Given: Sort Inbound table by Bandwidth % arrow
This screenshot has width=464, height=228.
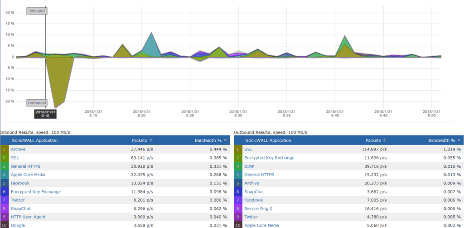Looking at the screenshot, I should (x=226, y=141).
